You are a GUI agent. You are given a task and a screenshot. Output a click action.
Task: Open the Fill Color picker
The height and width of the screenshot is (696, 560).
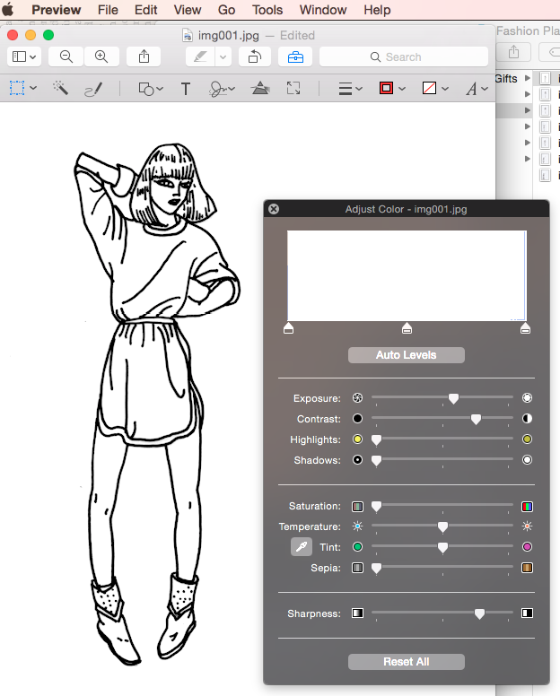point(434,88)
